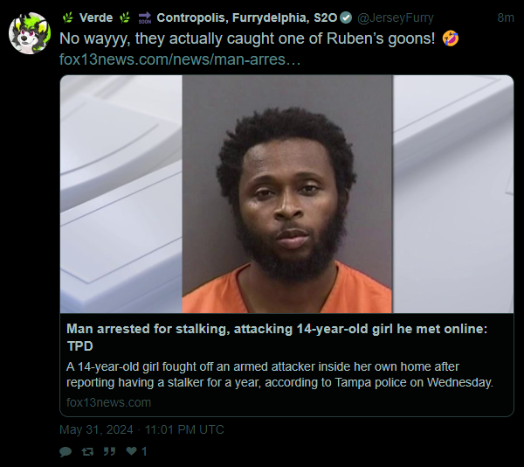Open the 'Man arrested for stalking' article headline
524x467 pixels.
click(x=277, y=338)
